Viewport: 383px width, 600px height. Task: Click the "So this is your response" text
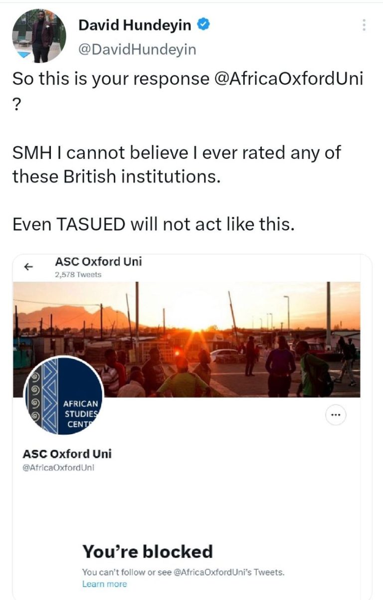click(x=110, y=79)
